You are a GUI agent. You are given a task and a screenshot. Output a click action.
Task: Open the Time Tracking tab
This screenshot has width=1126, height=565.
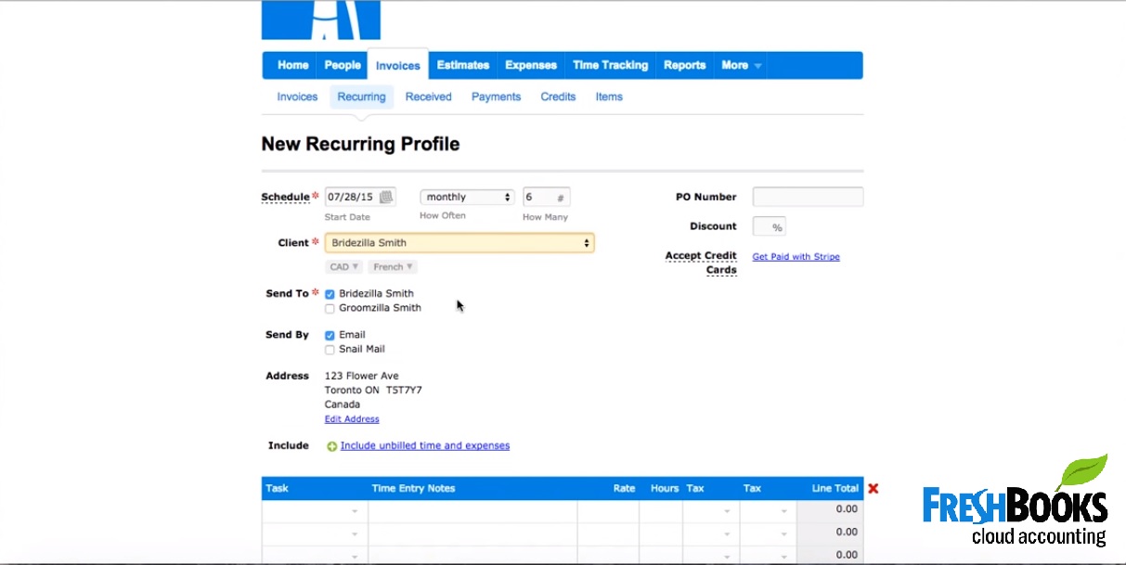[x=610, y=65]
